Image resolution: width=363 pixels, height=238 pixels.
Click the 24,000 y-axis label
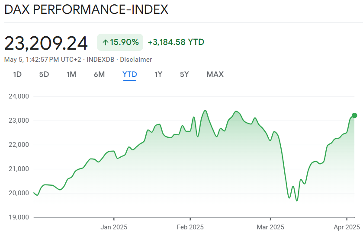(19, 96)
